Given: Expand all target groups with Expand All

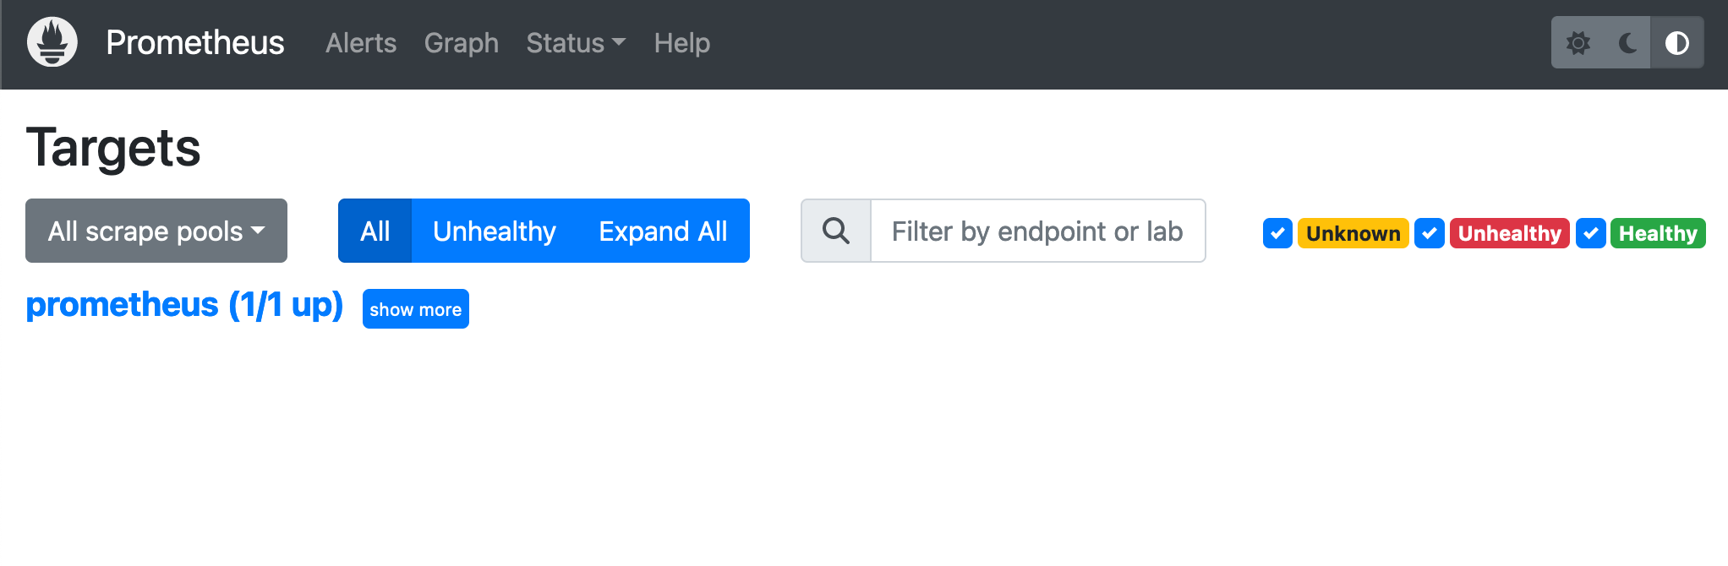Looking at the screenshot, I should (x=663, y=230).
